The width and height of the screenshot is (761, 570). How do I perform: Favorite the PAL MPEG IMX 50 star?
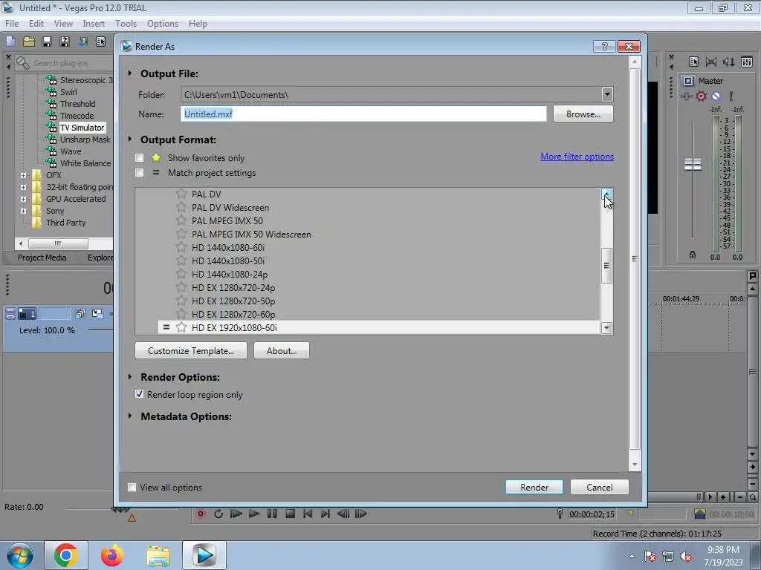[x=181, y=220]
